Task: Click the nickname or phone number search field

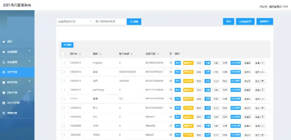Action: point(109,22)
